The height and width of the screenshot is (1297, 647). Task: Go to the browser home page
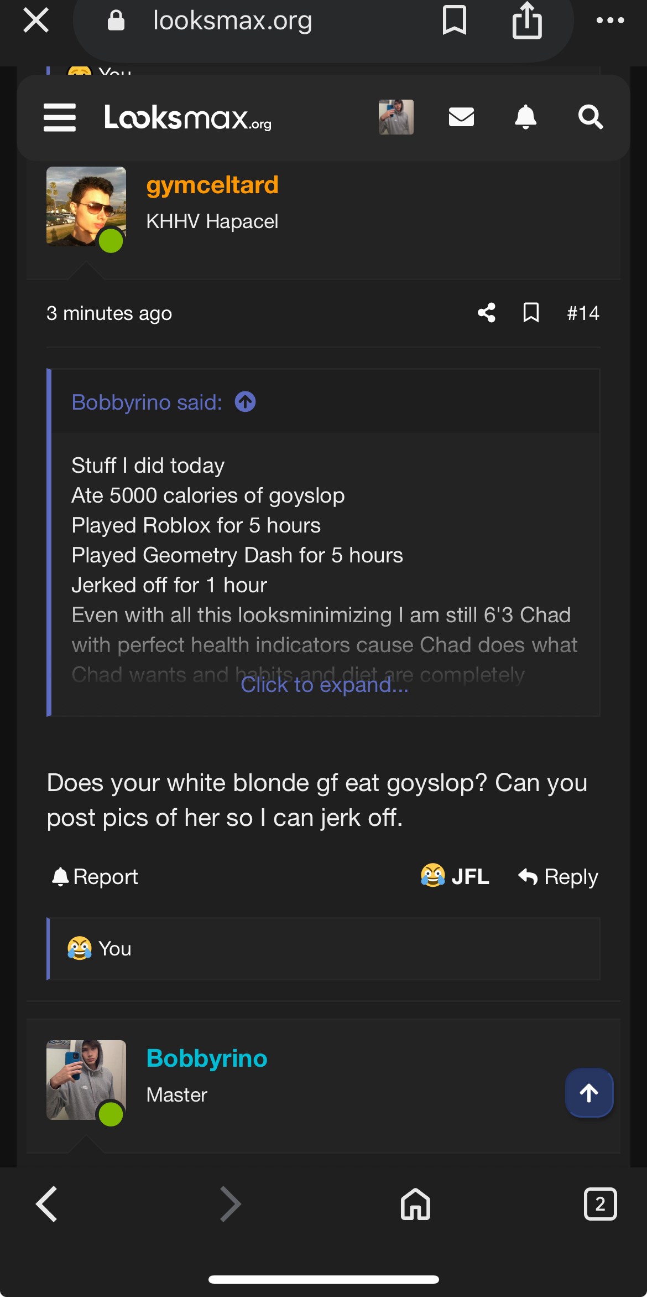(x=415, y=1204)
